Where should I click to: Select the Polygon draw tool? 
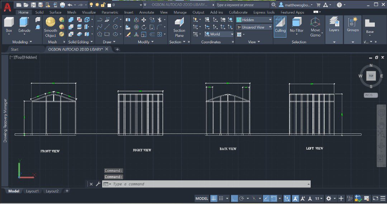pos(100,34)
